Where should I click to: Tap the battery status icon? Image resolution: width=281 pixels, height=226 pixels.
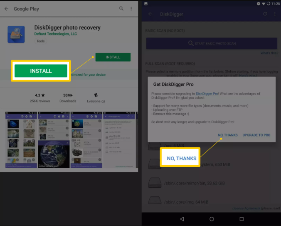[x=268, y=4]
